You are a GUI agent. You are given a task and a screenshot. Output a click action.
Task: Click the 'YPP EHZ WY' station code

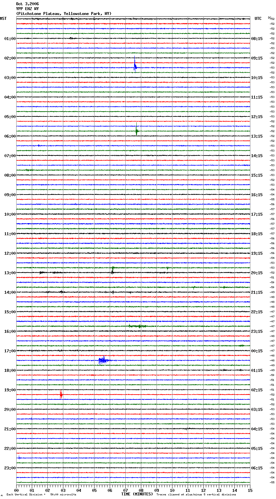(x=27, y=9)
